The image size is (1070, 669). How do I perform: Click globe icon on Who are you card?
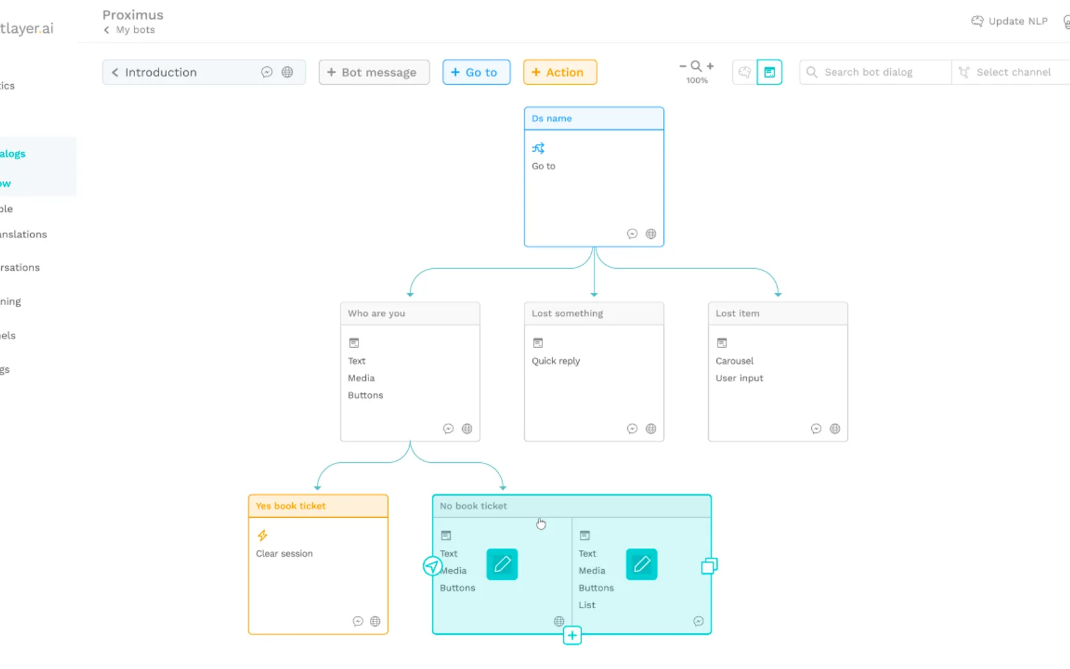[x=467, y=429]
